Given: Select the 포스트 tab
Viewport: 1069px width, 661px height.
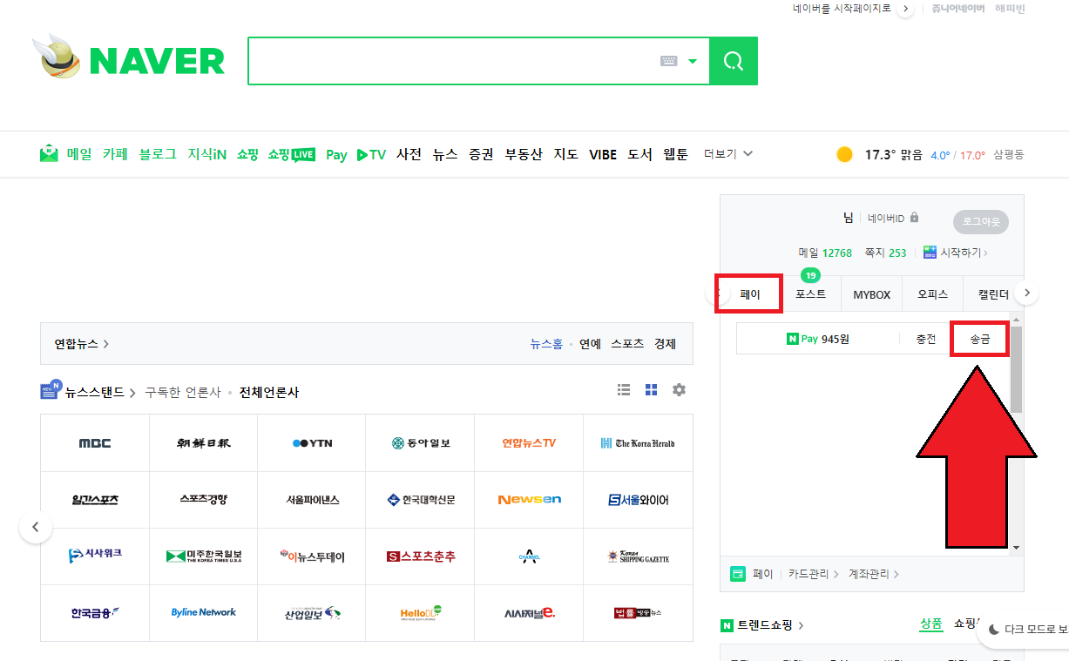Looking at the screenshot, I should pos(810,294).
